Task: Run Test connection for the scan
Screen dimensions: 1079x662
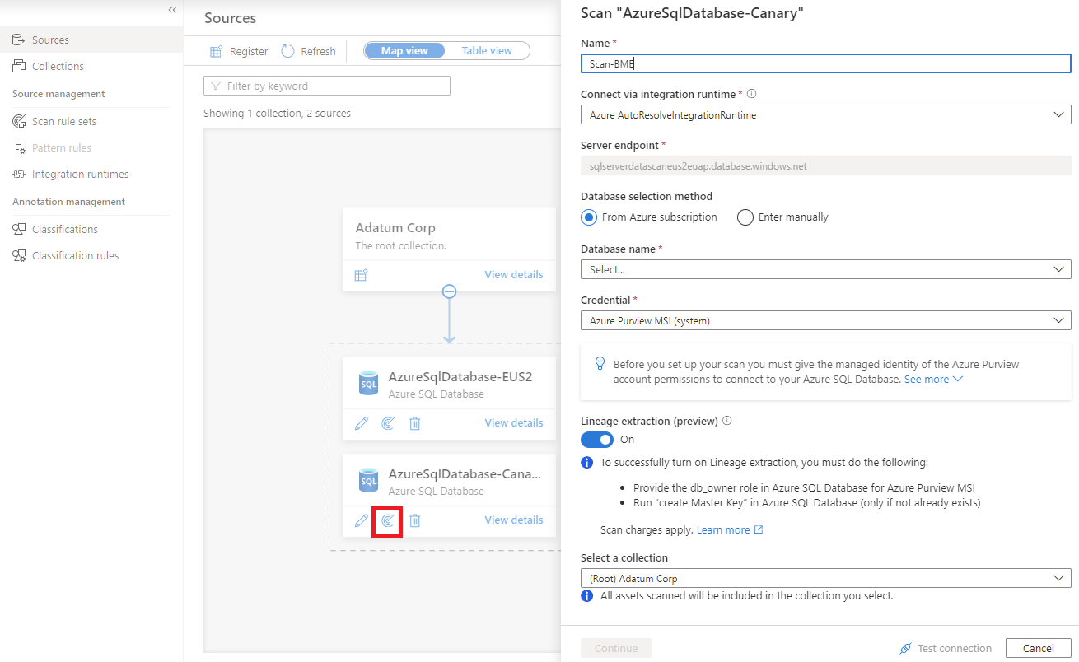Action: pos(946,648)
